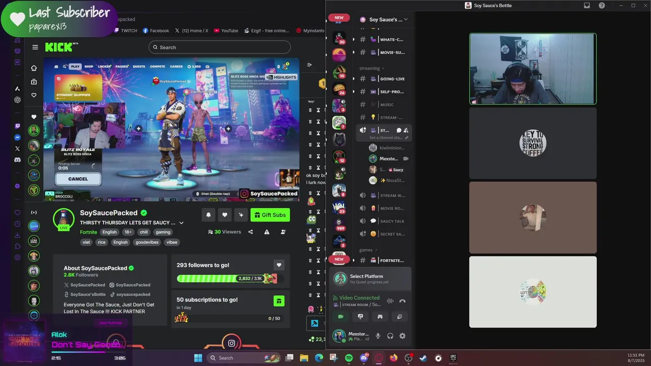This screenshot has height=366, width=651.
Task: Mute microphone in Discord user panel
Action: [378, 336]
